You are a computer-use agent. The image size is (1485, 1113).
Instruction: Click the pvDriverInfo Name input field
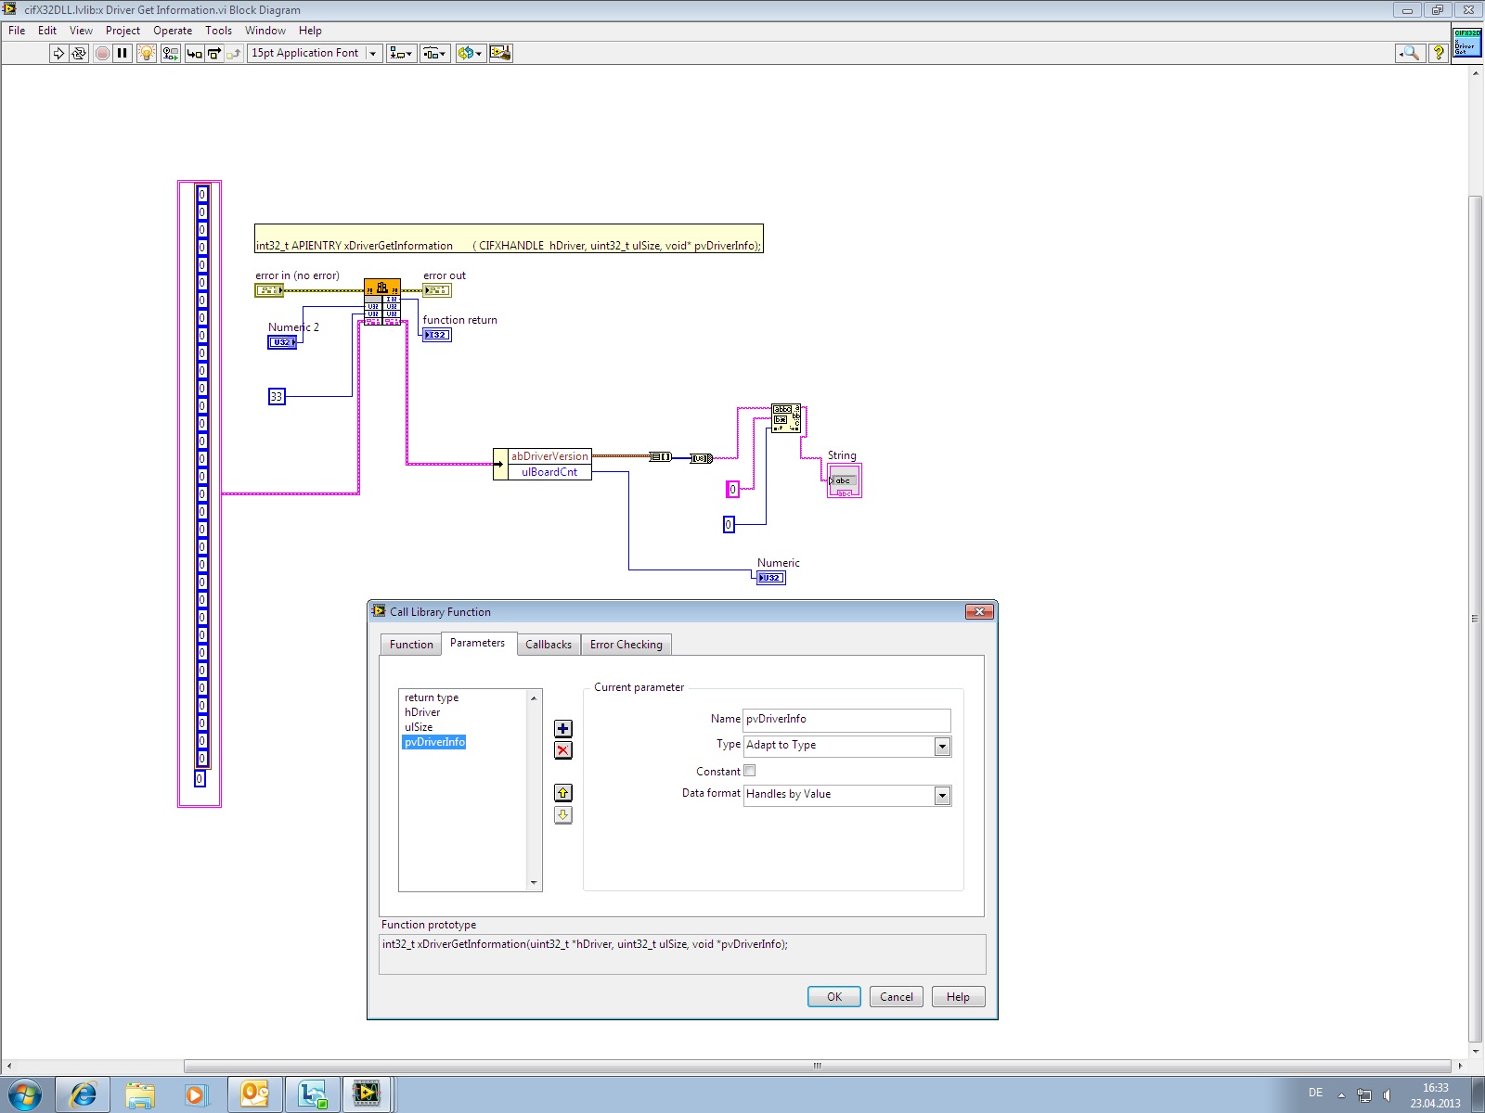[x=846, y=720]
